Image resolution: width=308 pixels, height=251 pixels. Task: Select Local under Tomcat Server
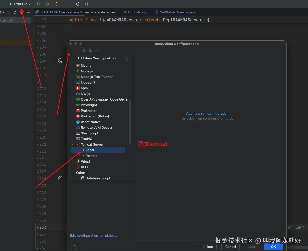tap(98, 150)
